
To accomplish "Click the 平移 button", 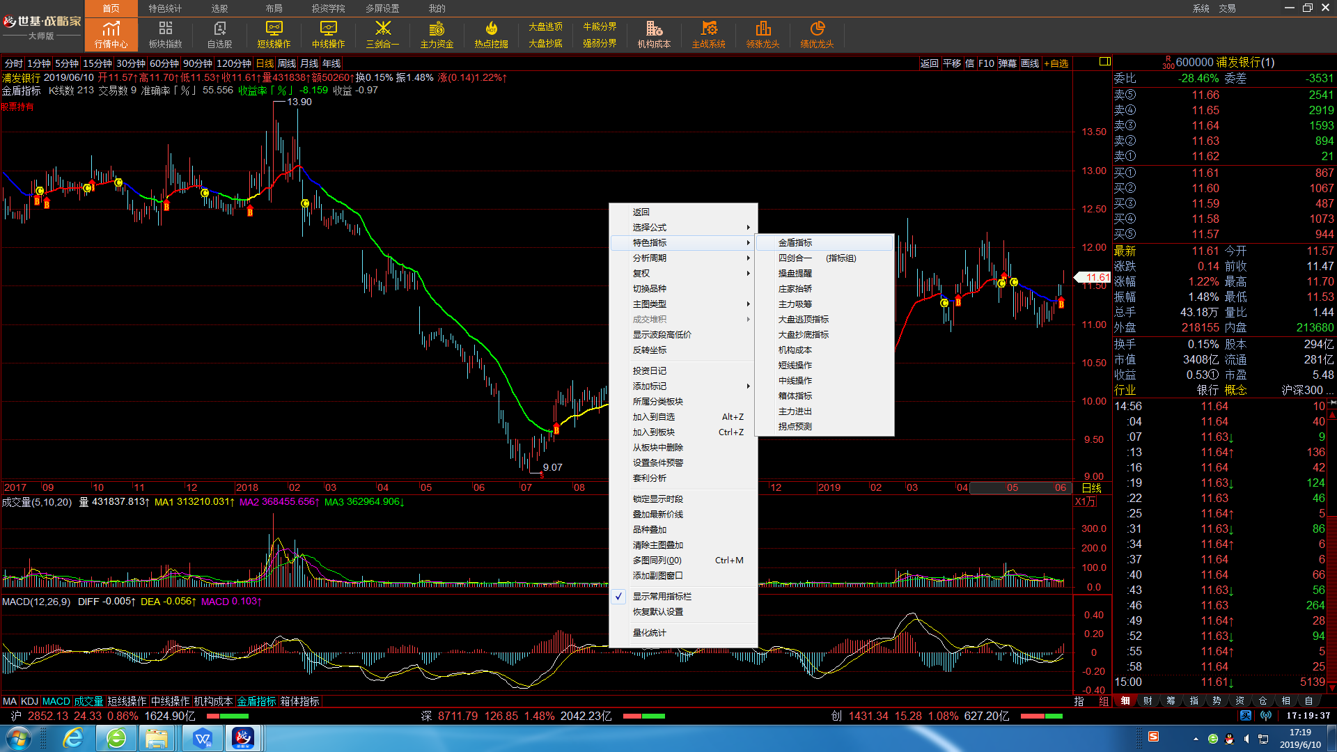I will [x=951, y=63].
